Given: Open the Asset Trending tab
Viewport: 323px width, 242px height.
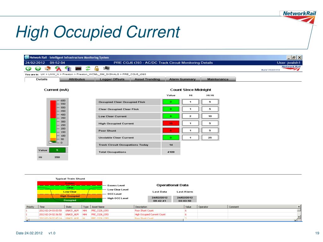Looking at the screenshot, I should [x=147, y=79].
